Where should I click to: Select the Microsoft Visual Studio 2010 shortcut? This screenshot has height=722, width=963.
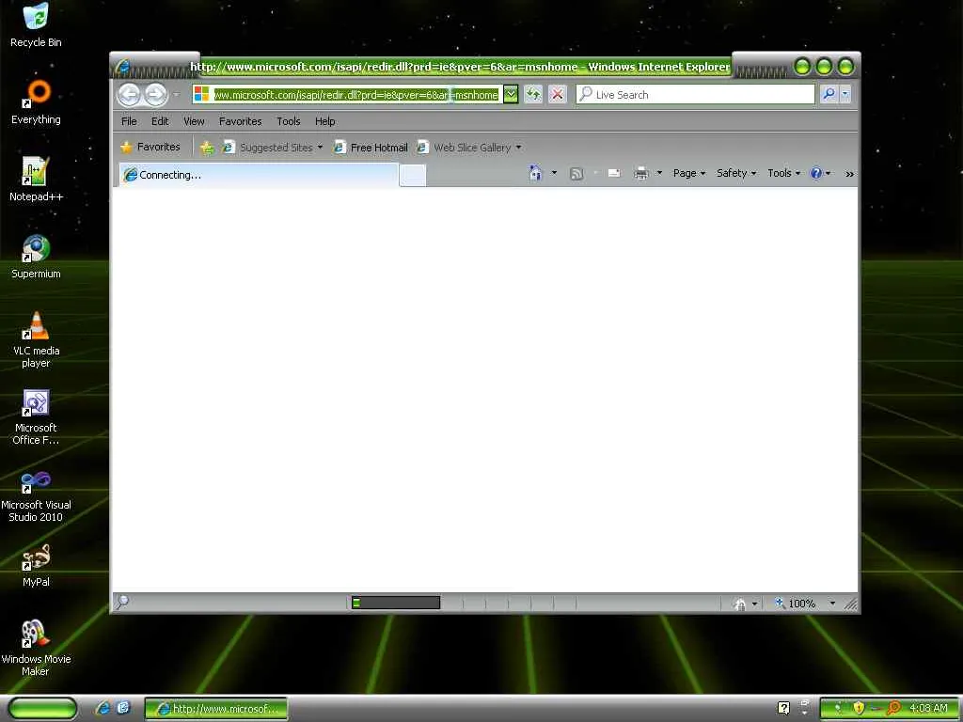click(36, 494)
